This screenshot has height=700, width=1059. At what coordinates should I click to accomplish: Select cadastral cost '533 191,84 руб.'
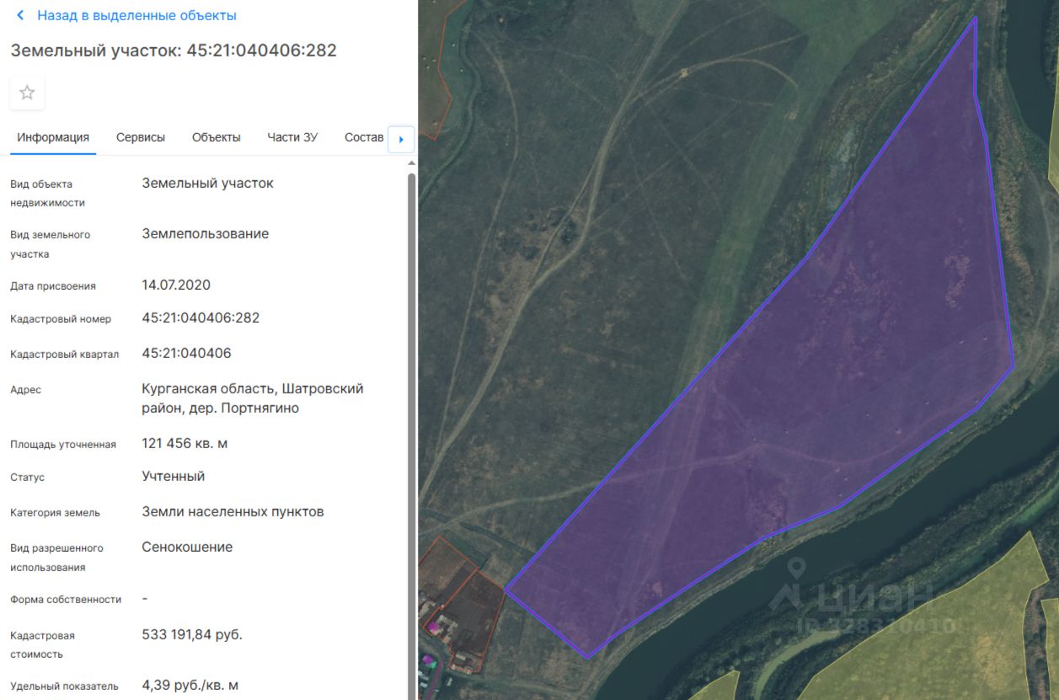(192, 634)
